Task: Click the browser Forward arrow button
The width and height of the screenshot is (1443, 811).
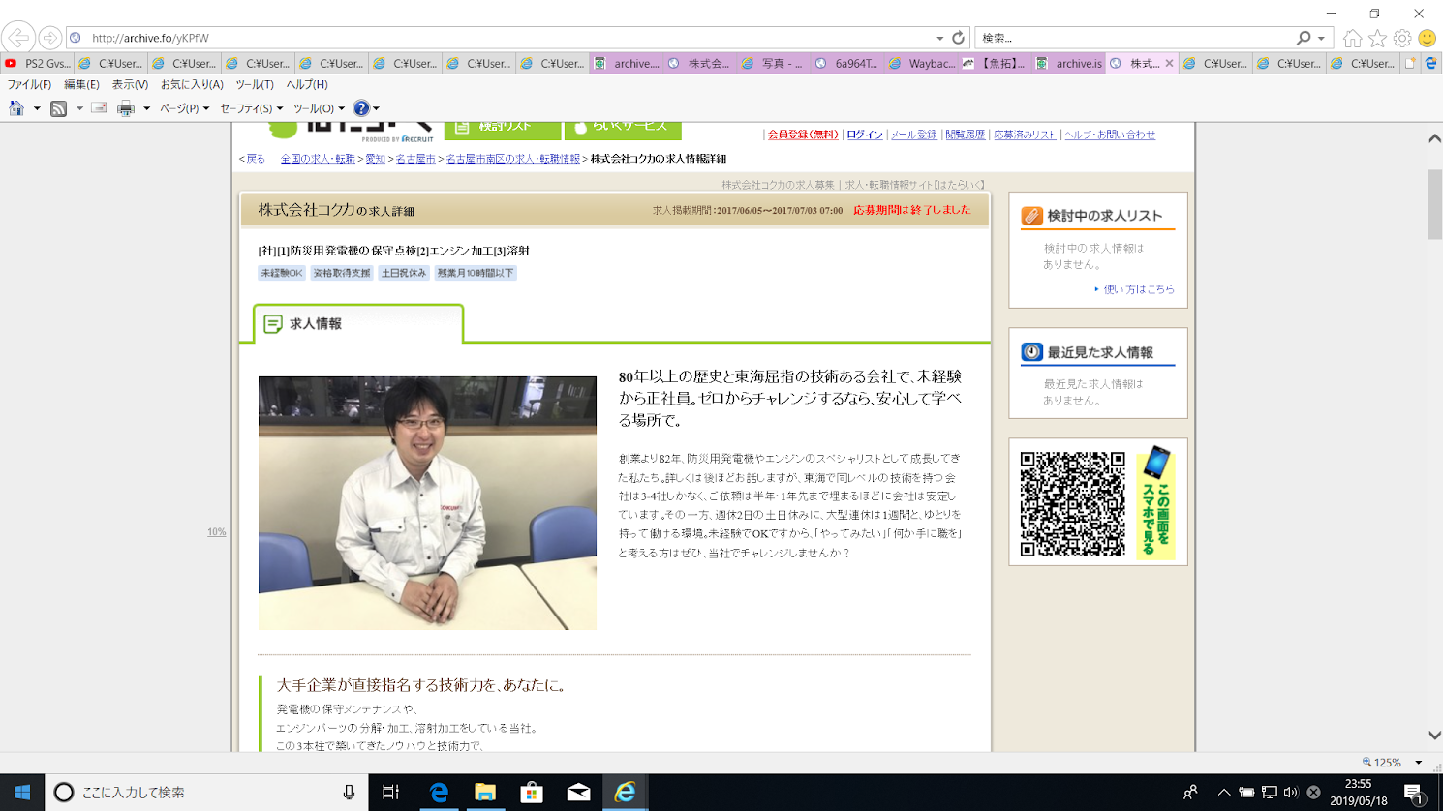Action: [x=50, y=38]
